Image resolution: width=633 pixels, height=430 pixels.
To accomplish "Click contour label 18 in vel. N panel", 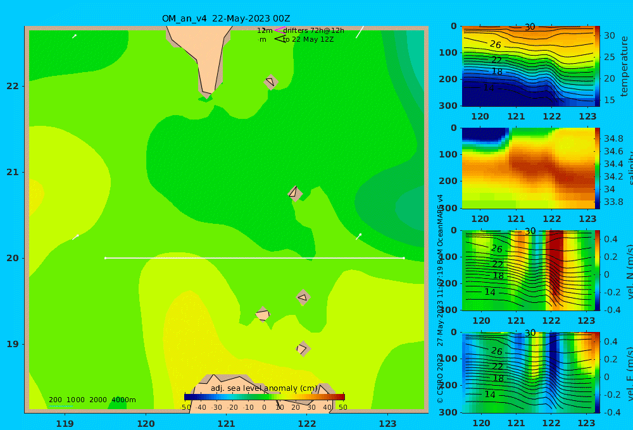I will (x=498, y=276).
